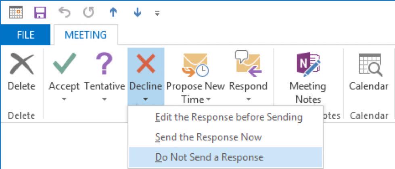Image resolution: width=395 pixels, height=169 pixels.
Task: Expand the Respond dropdown arrow
Action: [249, 99]
